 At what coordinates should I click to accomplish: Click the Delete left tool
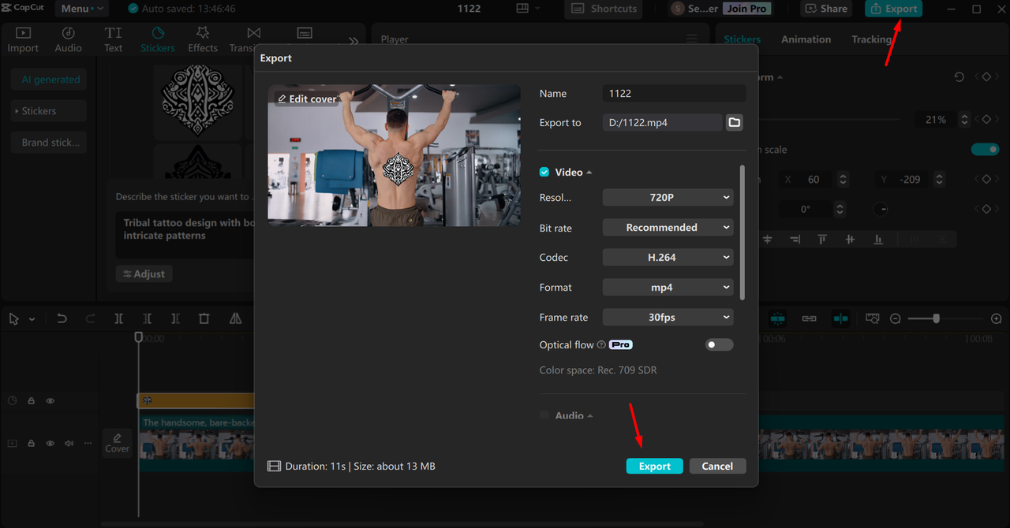click(x=148, y=319)
